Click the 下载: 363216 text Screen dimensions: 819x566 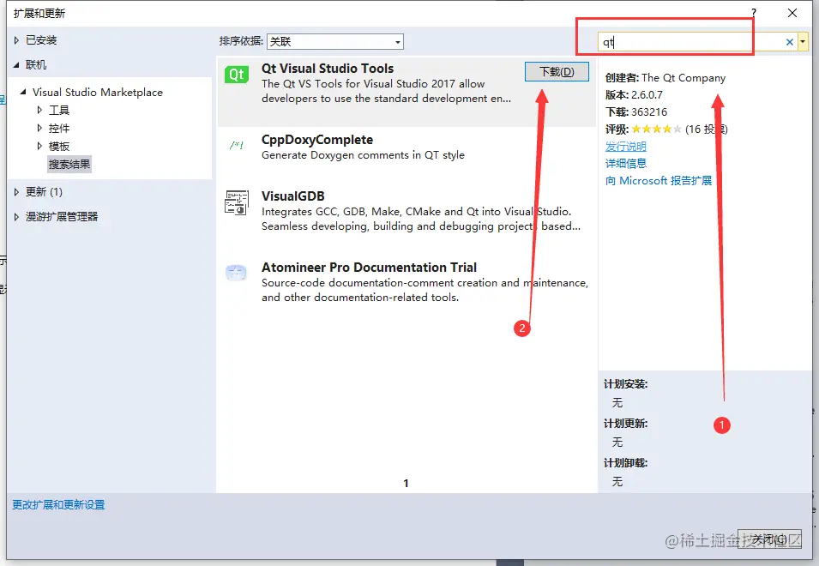point(636,112)
